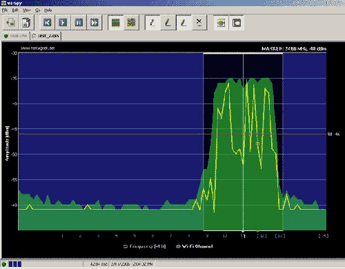Select the Frequency (MHz) axis option

click(145, 246)
